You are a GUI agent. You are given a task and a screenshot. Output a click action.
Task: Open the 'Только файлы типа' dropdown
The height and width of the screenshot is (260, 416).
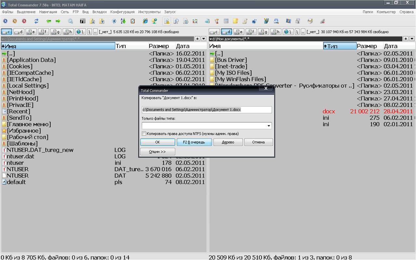click(x=269, y=126)
